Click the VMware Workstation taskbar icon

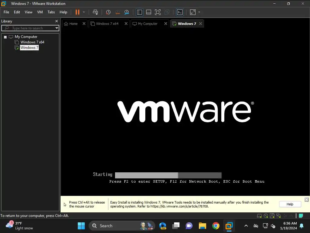(x=229, y=226)
